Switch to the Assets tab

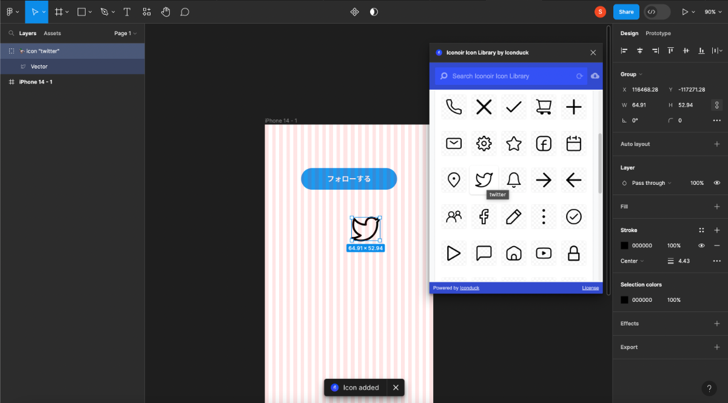[x=52, y=33]
